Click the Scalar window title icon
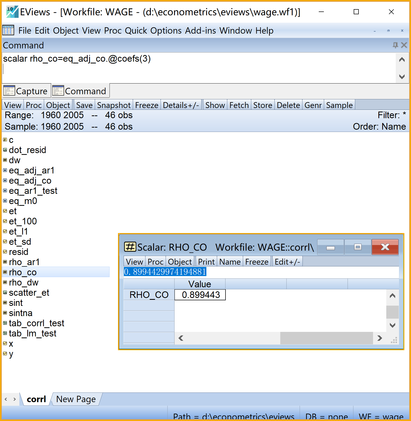411x421 pixels. tap(130, 247)
